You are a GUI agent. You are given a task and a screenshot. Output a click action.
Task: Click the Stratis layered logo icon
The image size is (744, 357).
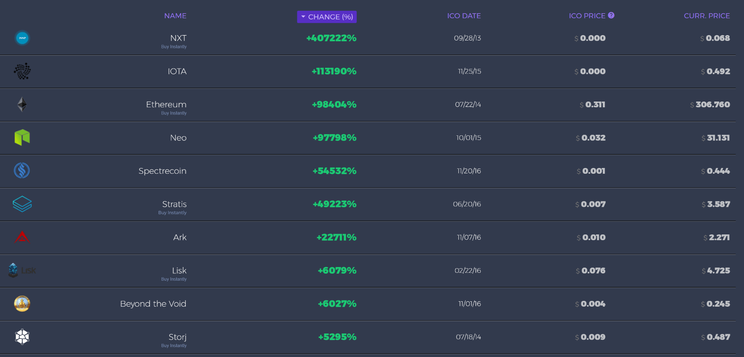point(22,204)
